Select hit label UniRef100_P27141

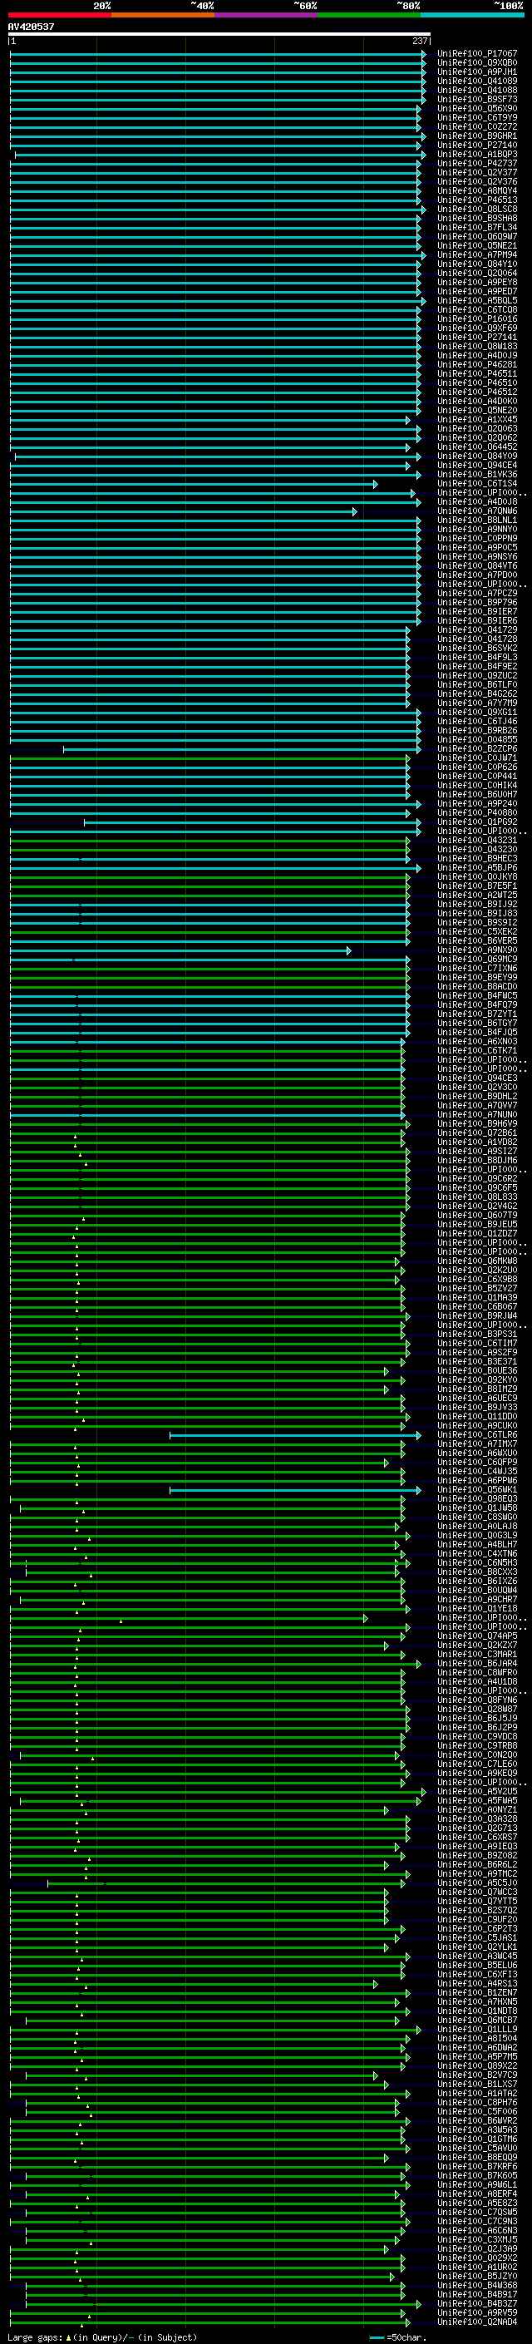[x=476, y=338]
